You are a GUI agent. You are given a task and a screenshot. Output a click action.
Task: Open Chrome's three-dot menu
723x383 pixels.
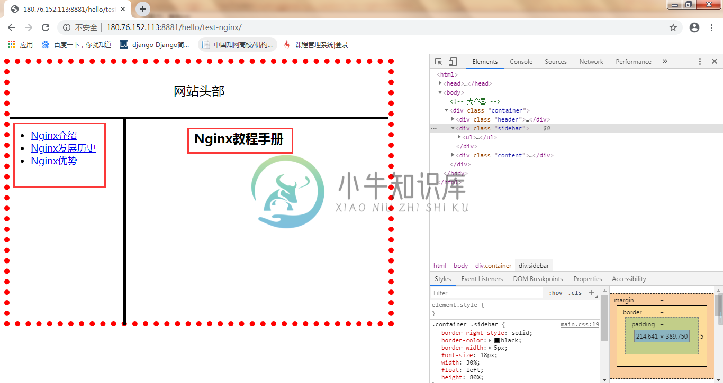pos(712,27)
